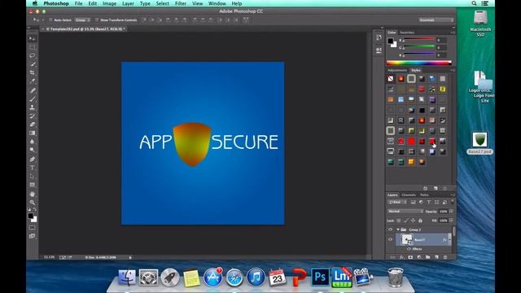Select the Pen tool
The image size is (521, 293).
[33, 160]
